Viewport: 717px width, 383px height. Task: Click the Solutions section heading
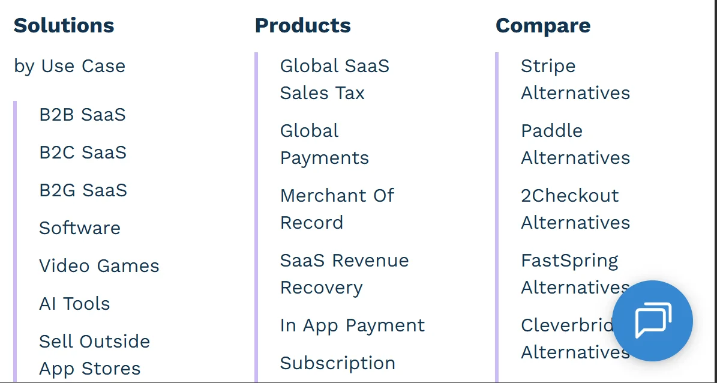click(x=64, y=26)
